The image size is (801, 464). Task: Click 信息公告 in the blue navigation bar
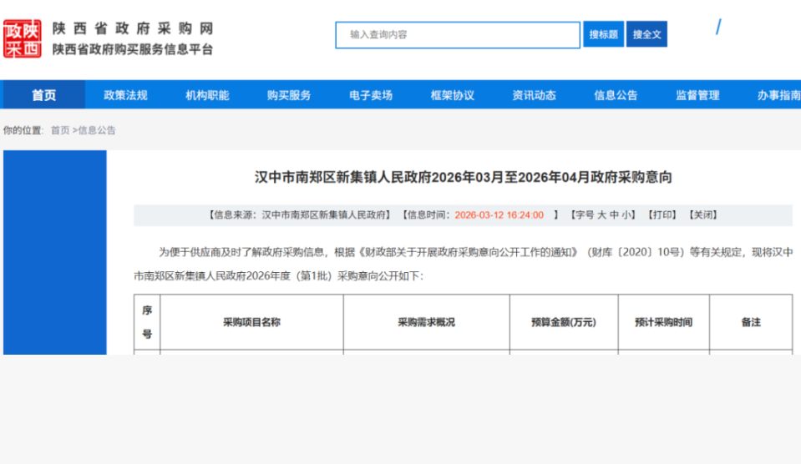[616, 95]
